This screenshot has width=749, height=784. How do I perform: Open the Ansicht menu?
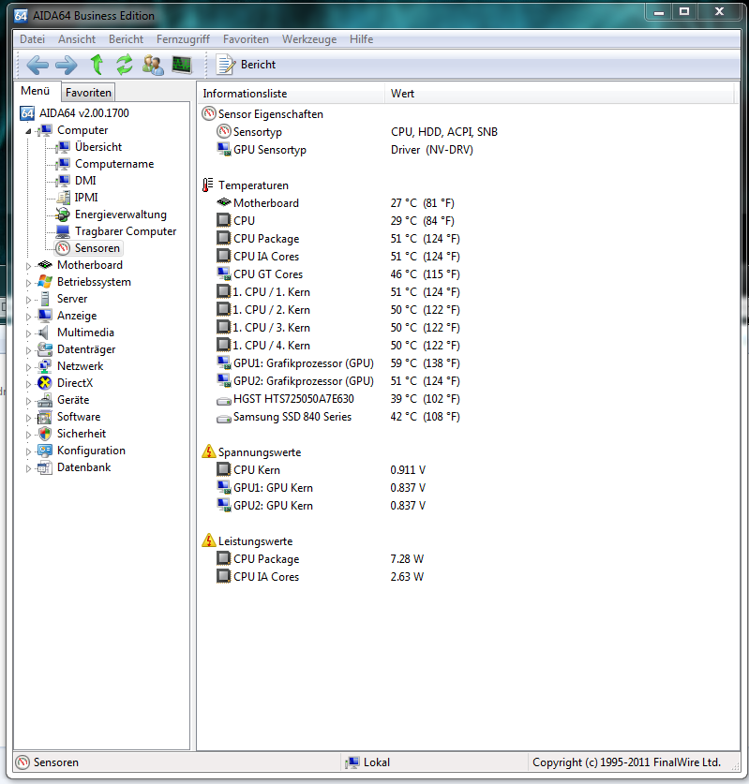[x=77, y=39]
